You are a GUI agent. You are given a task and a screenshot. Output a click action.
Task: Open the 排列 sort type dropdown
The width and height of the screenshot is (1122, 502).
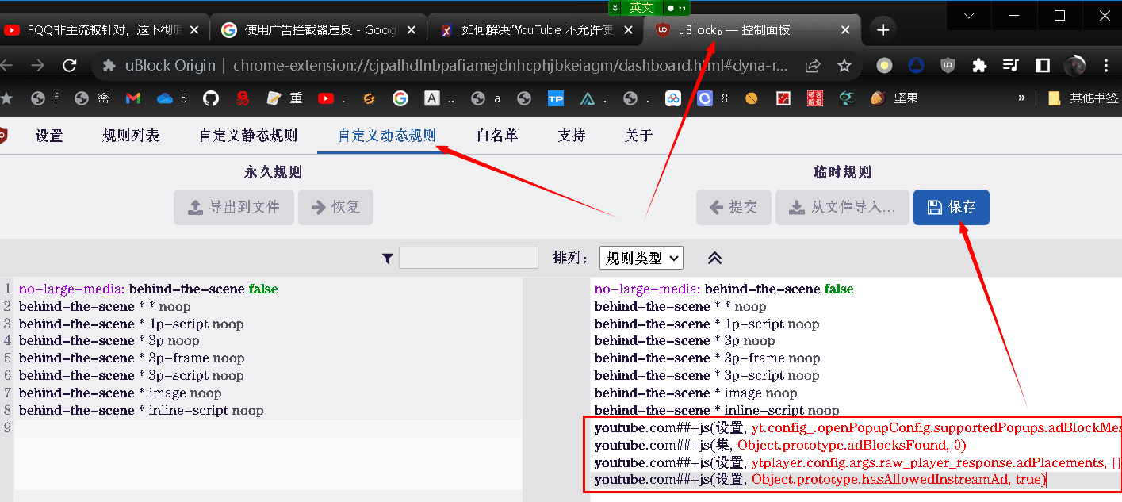point(641,258)
